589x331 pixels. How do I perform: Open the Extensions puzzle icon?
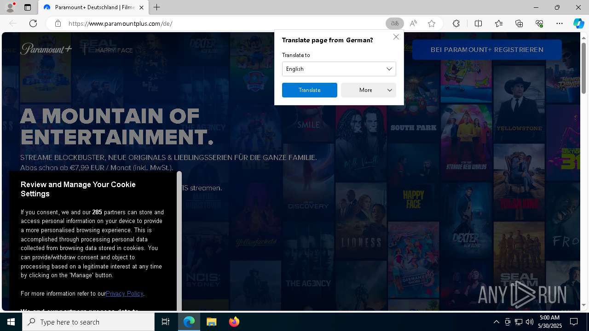click(456, 23)
